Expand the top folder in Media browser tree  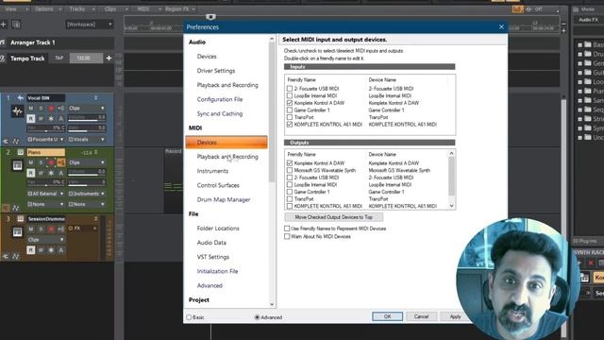tap(580, 44)
